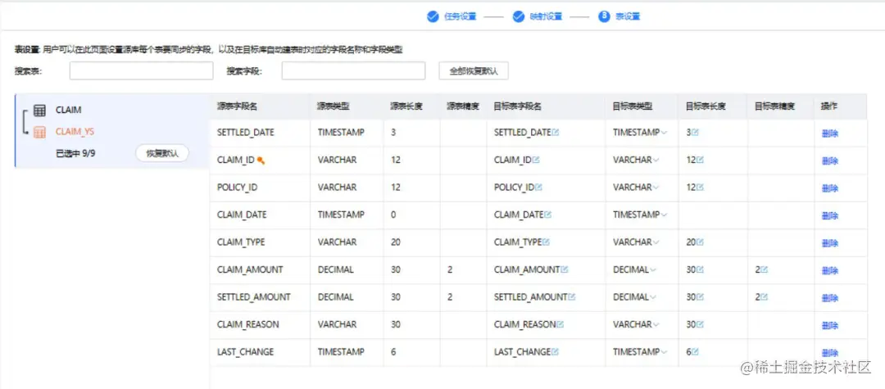Image resolution: width=885 pixels, height=389 pixels.
Task: Click the 源表字段名 column header
Action: 237,106
